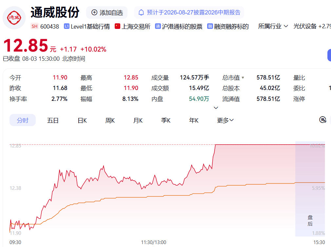Click 融资融券标的 tag
Screen dimensions: 331x247
[x=231, y=27]
